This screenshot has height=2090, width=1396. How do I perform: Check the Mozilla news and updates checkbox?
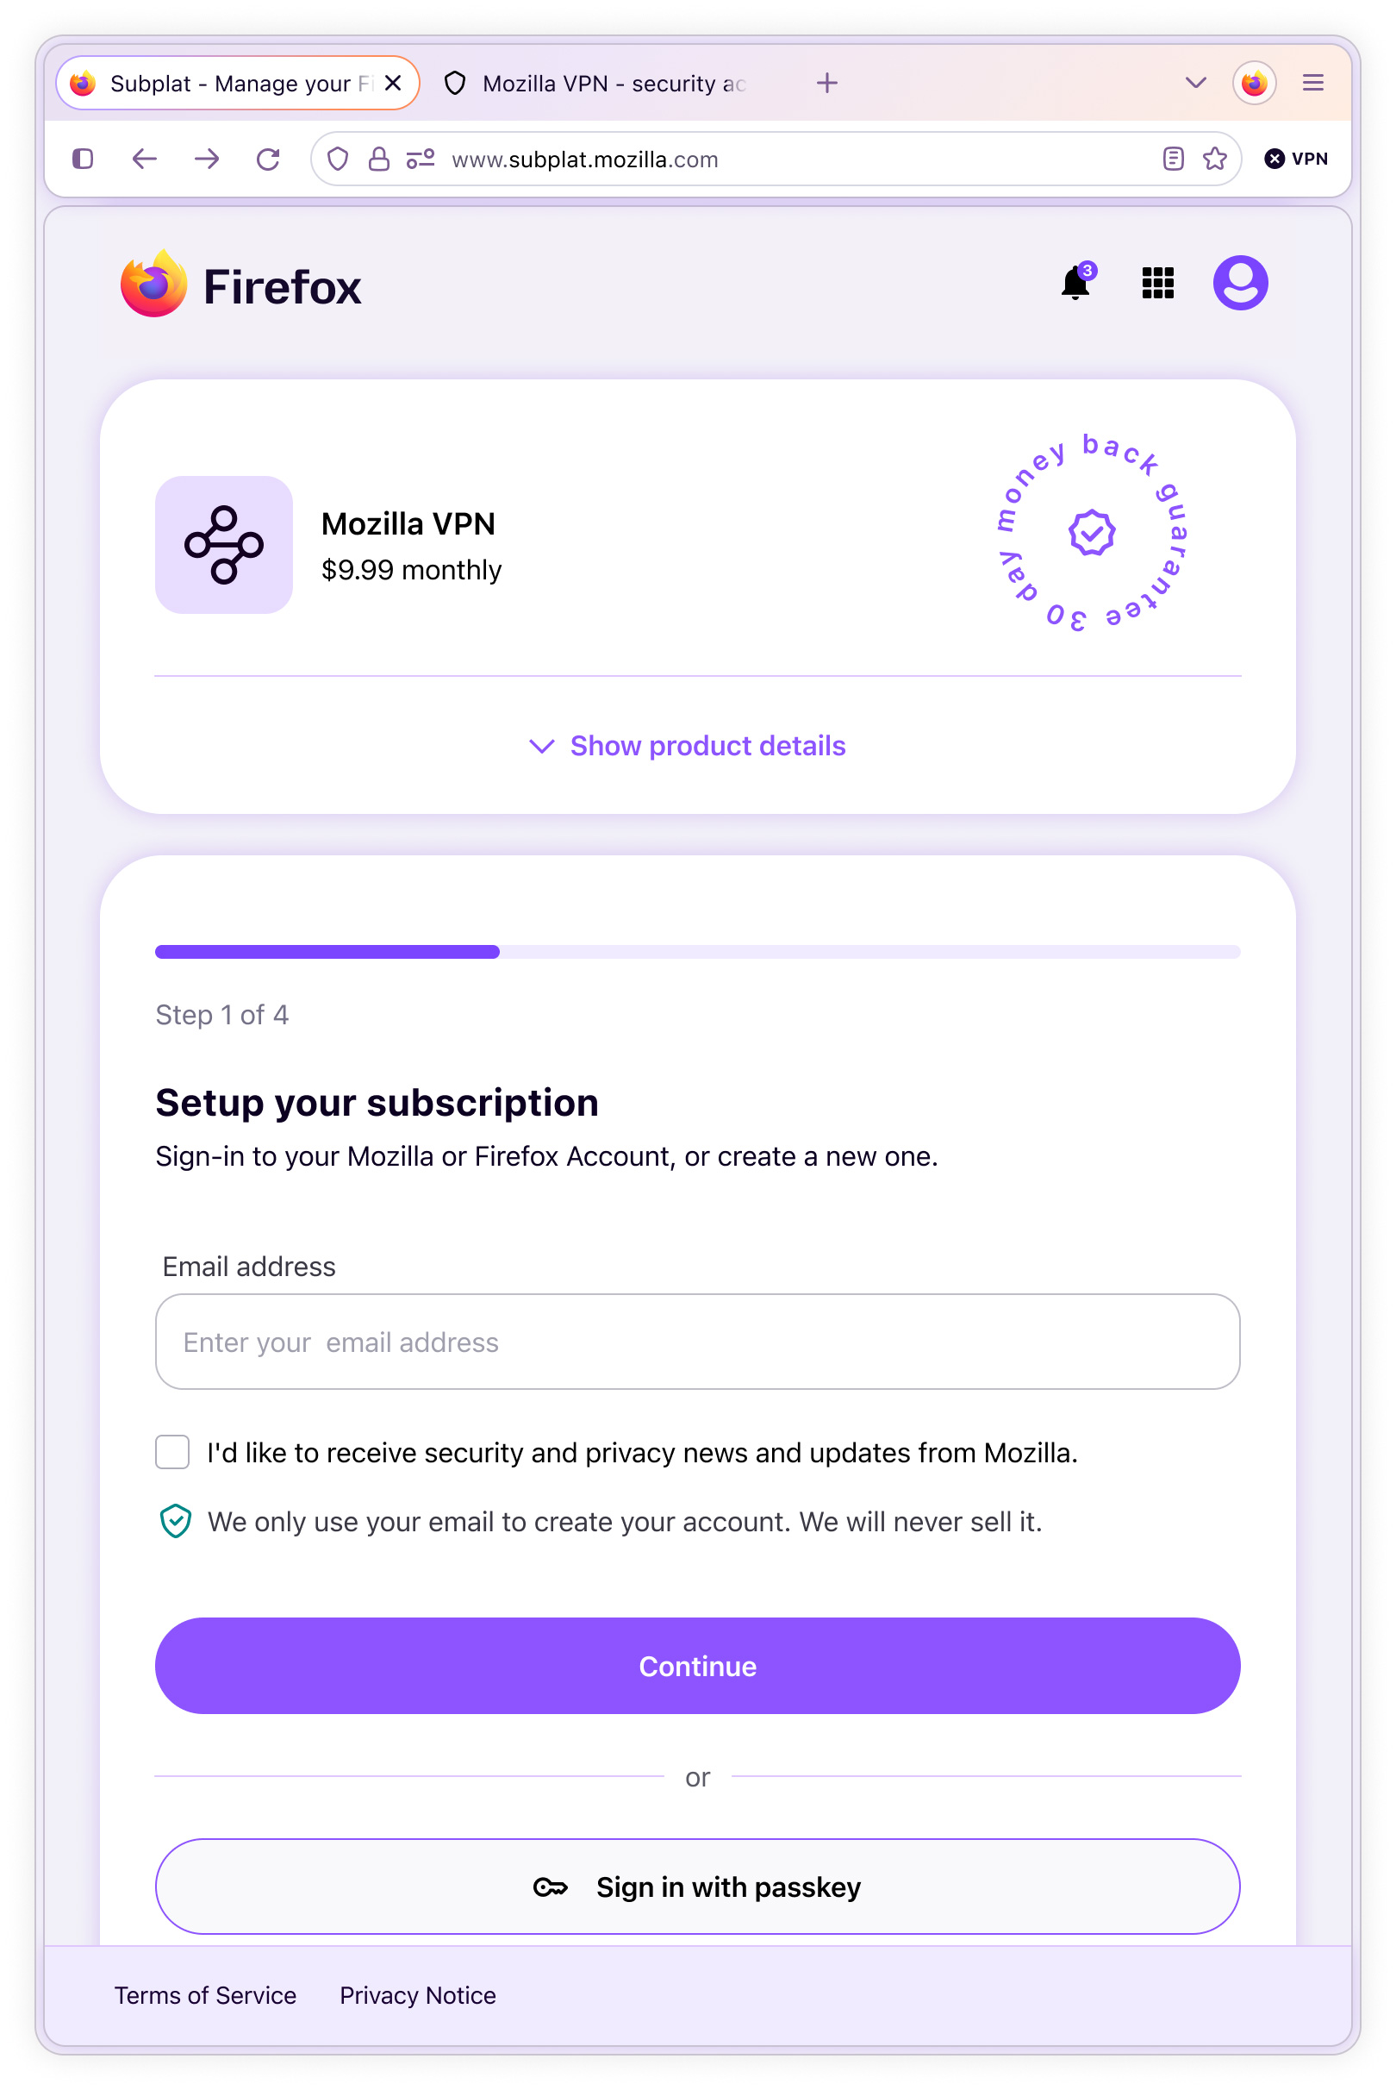[172, 1451]
